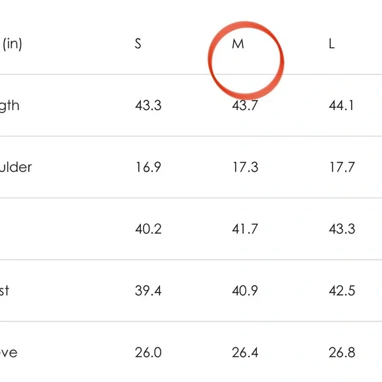Click the S size column header
382x382 pixels.
pyautogui.click(x=138, y=44)
